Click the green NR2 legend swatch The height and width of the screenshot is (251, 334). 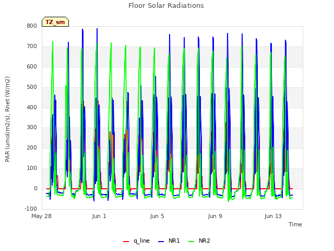point(192,242)
